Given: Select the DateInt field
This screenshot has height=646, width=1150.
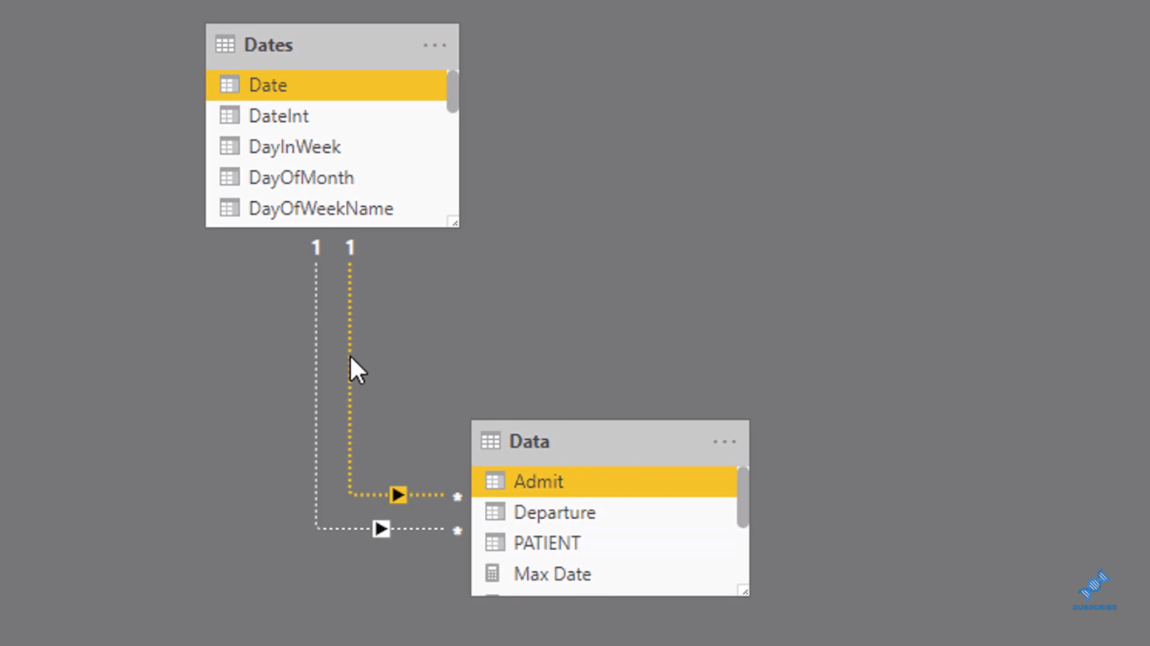Looking at the screenshot, I should tap(326, 116).
